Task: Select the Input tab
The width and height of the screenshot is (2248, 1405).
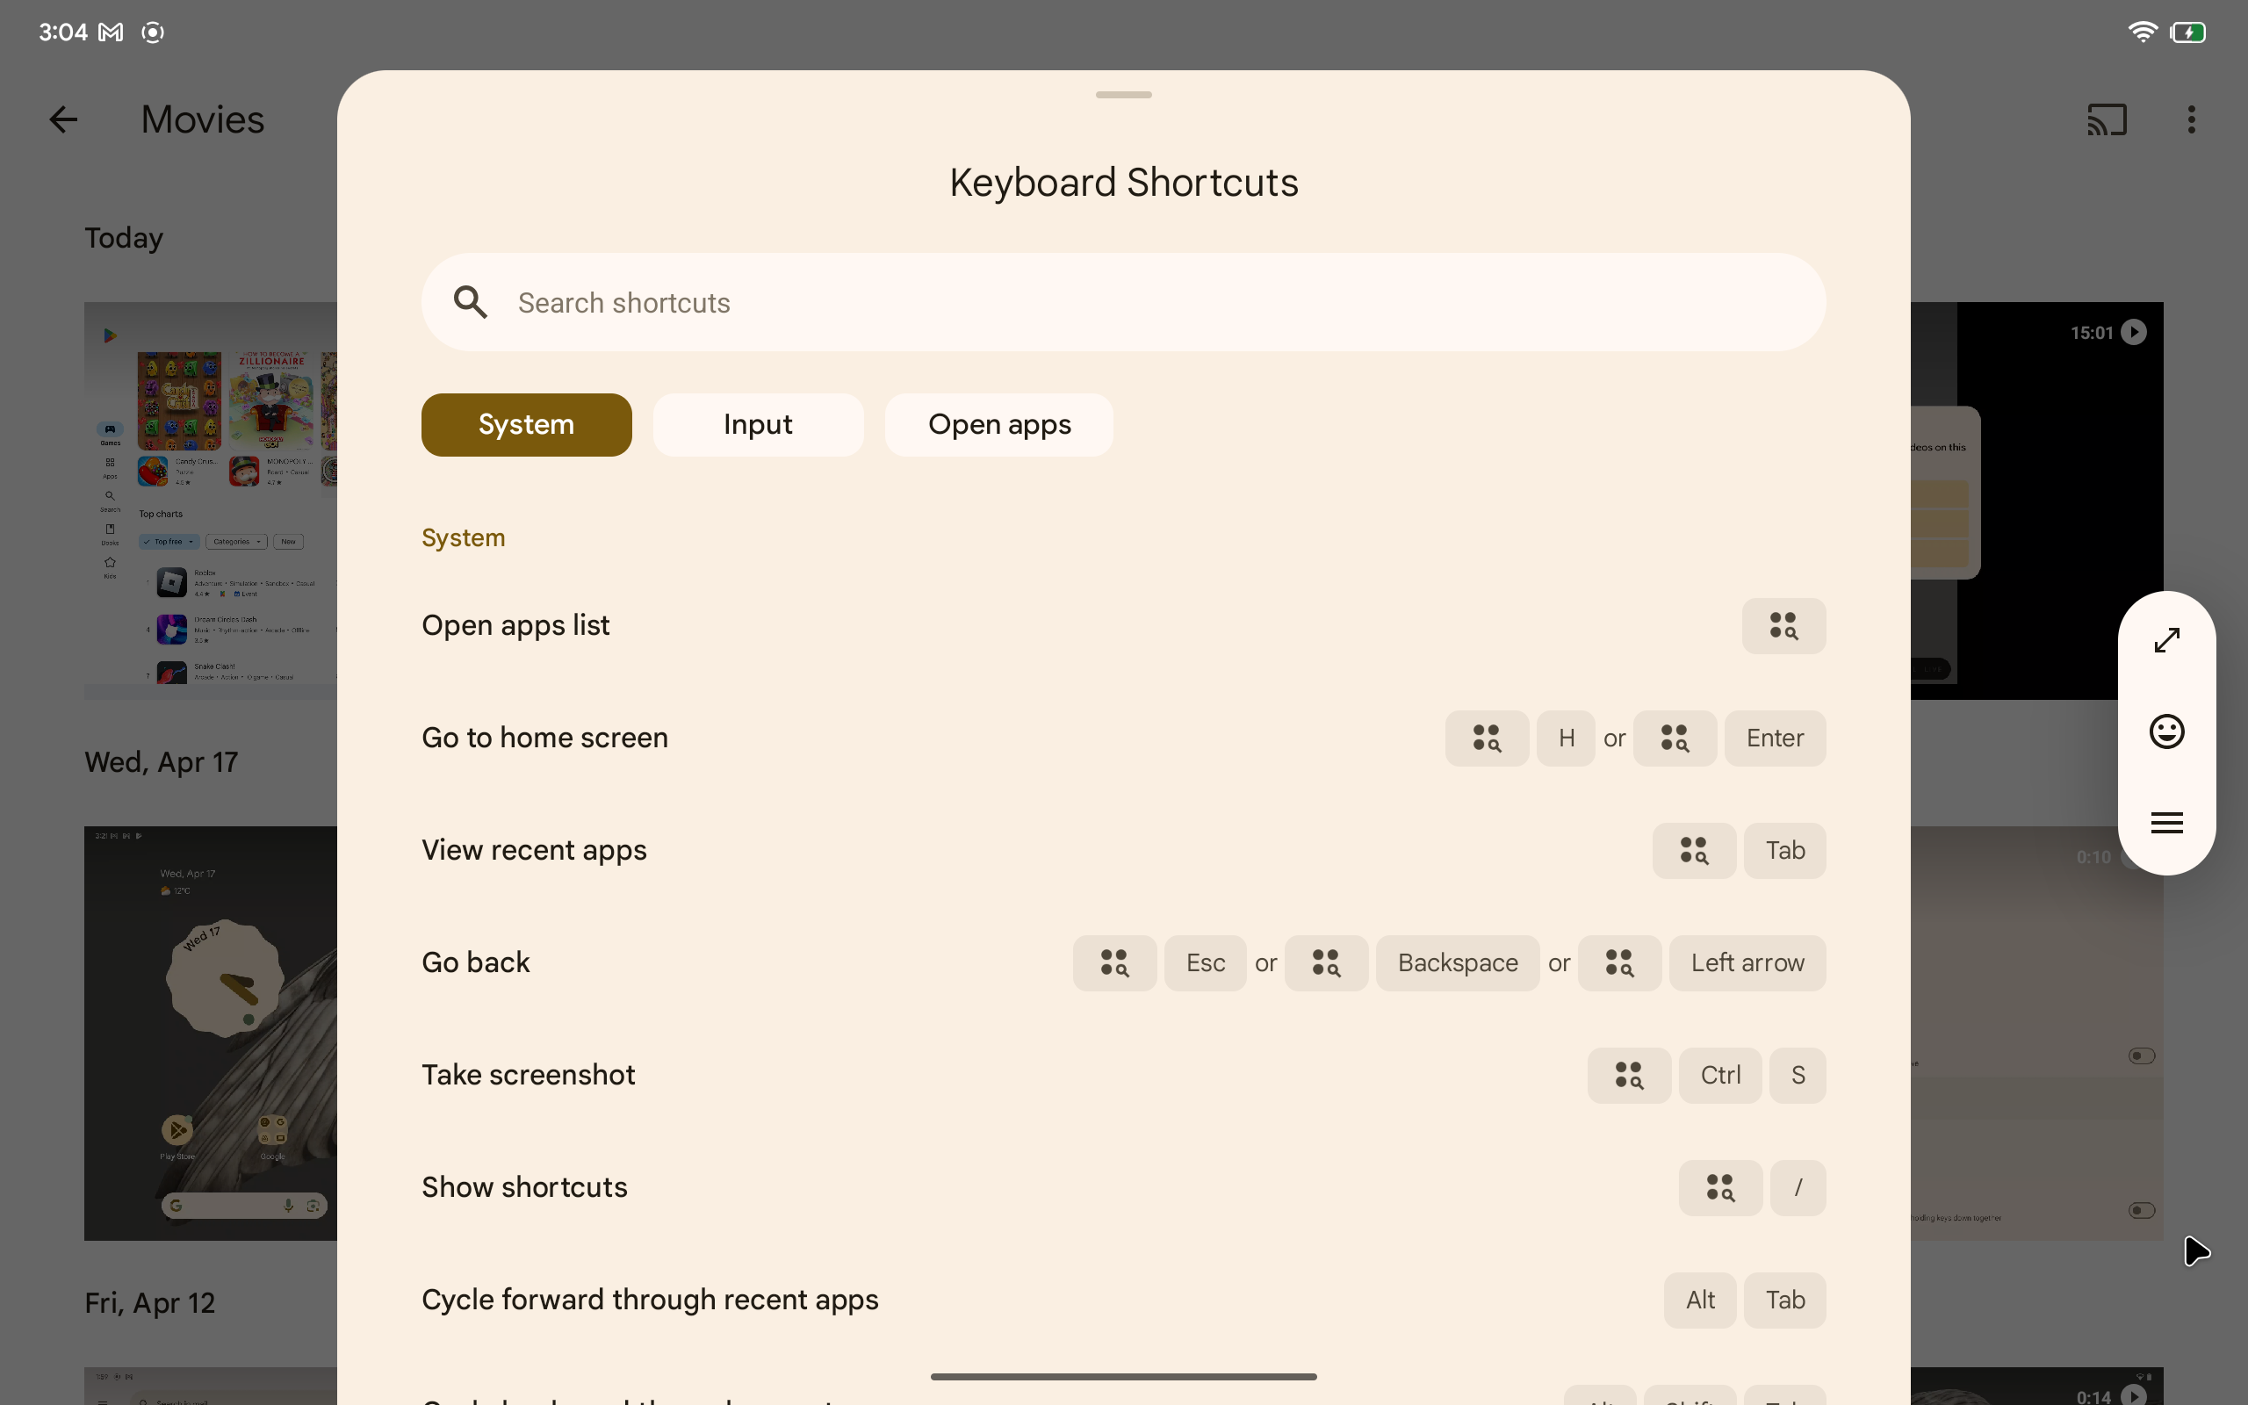Action: click(758, 424)
